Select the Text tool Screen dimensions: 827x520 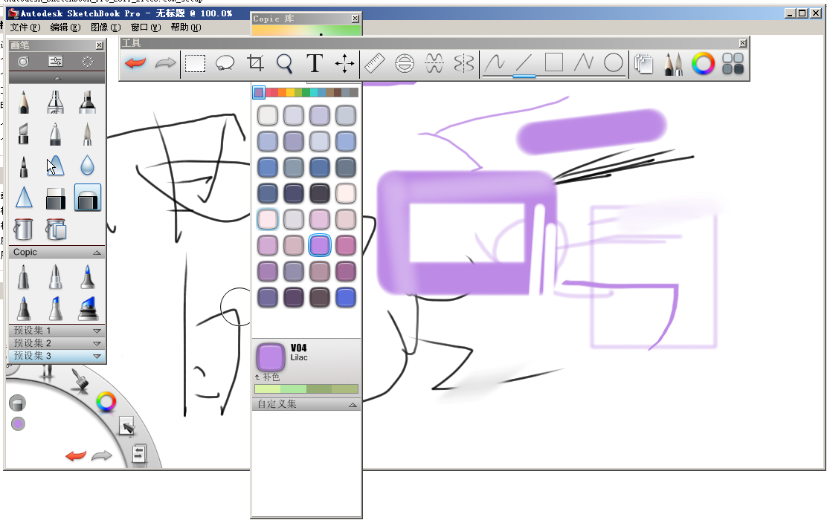[x=315, y=63]
